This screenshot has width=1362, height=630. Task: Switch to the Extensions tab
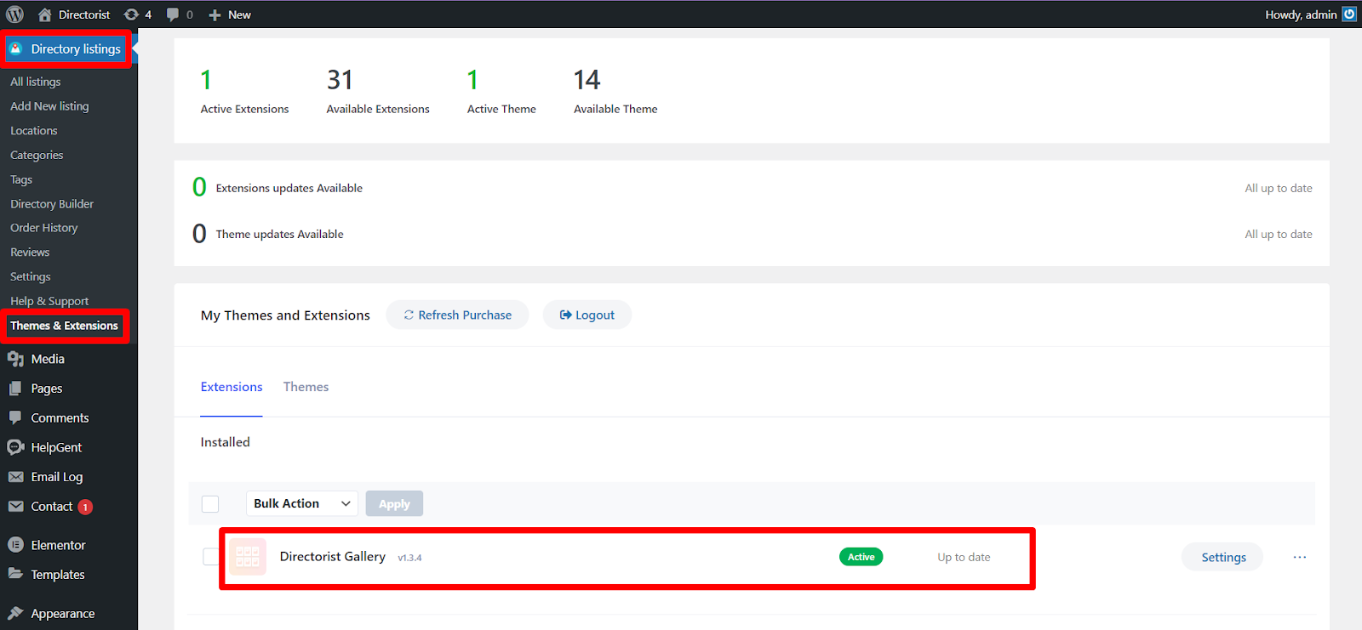232,387
